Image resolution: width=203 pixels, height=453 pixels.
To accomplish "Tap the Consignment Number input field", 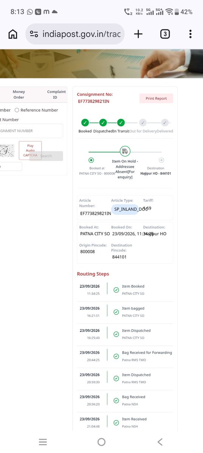I will (x=31, y=131).
